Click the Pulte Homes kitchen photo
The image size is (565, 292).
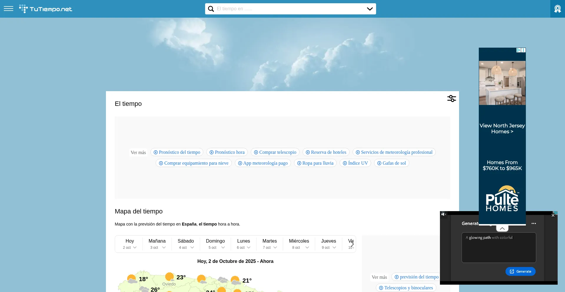pos(502,83)
